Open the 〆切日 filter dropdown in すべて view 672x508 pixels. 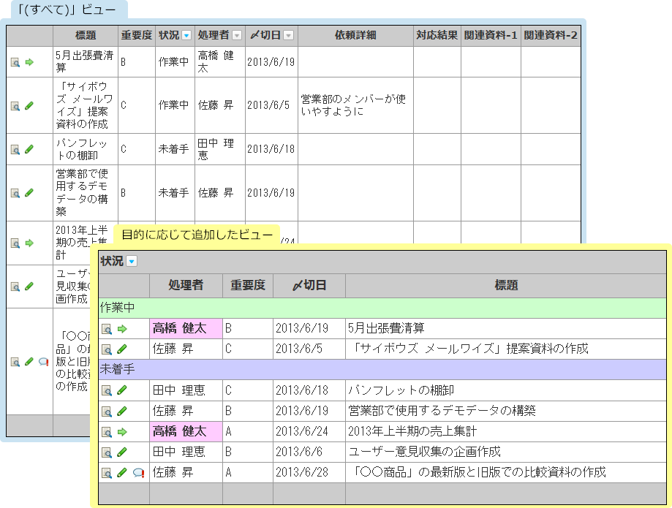click(289, 35)
